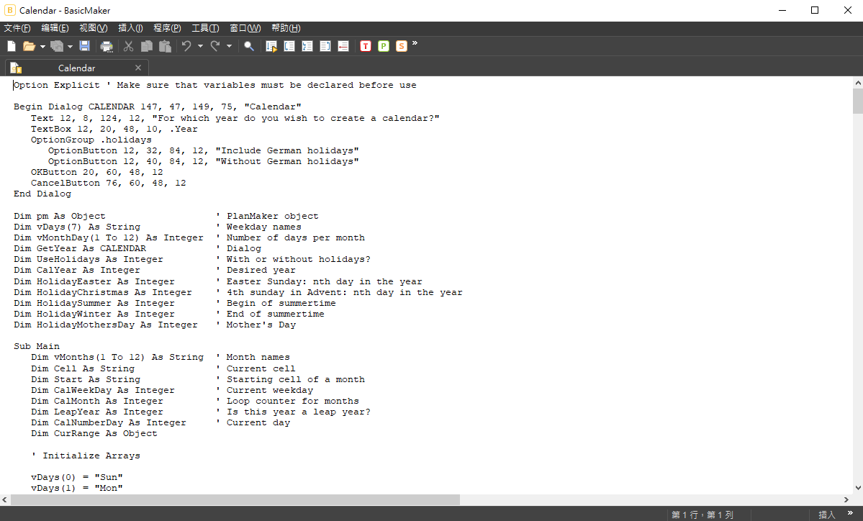Click the 第1行, 第1列 status field

point(702,515)
